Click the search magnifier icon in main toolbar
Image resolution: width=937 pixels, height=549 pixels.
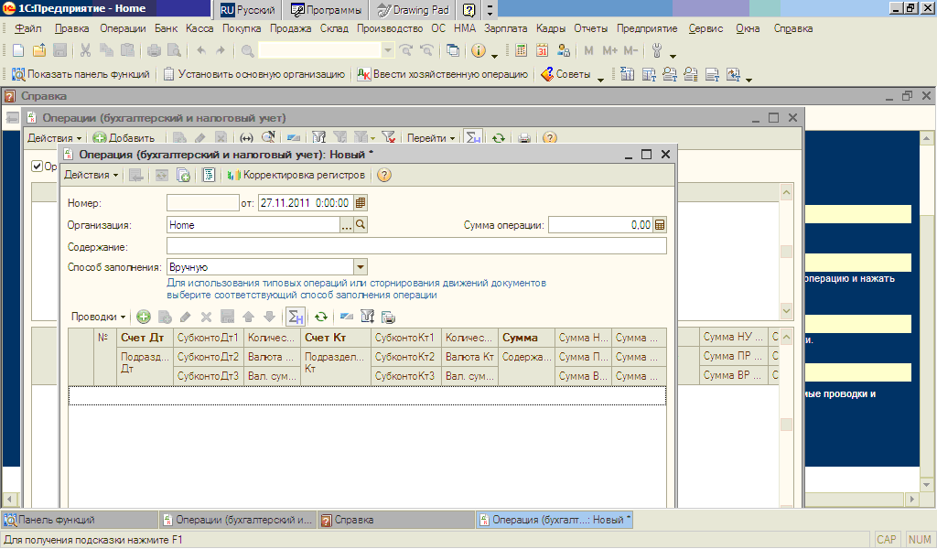tap(247, 50)
